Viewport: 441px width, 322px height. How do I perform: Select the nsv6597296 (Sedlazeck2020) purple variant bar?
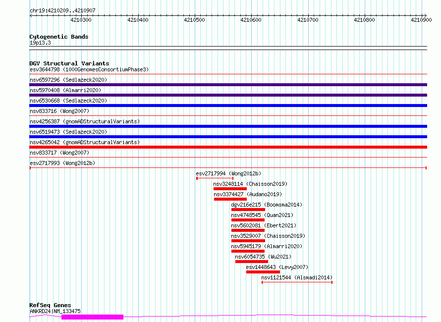tap(228, 85)
